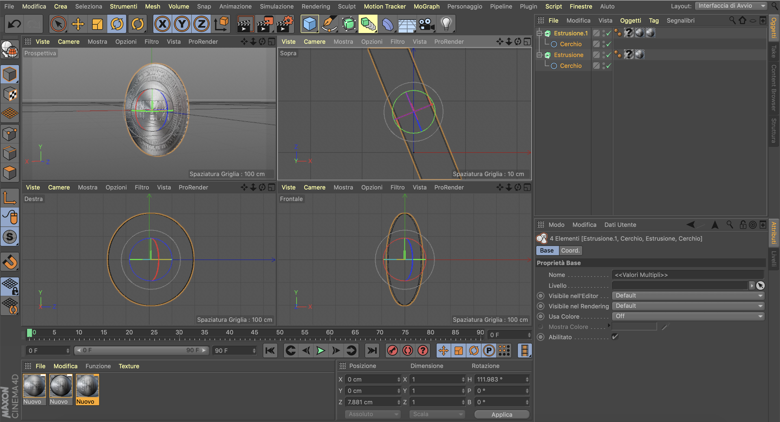Toggle the Estrusione.1 green enable checkmark
This screenshot has height=422, width=780.
click(609, 33)
